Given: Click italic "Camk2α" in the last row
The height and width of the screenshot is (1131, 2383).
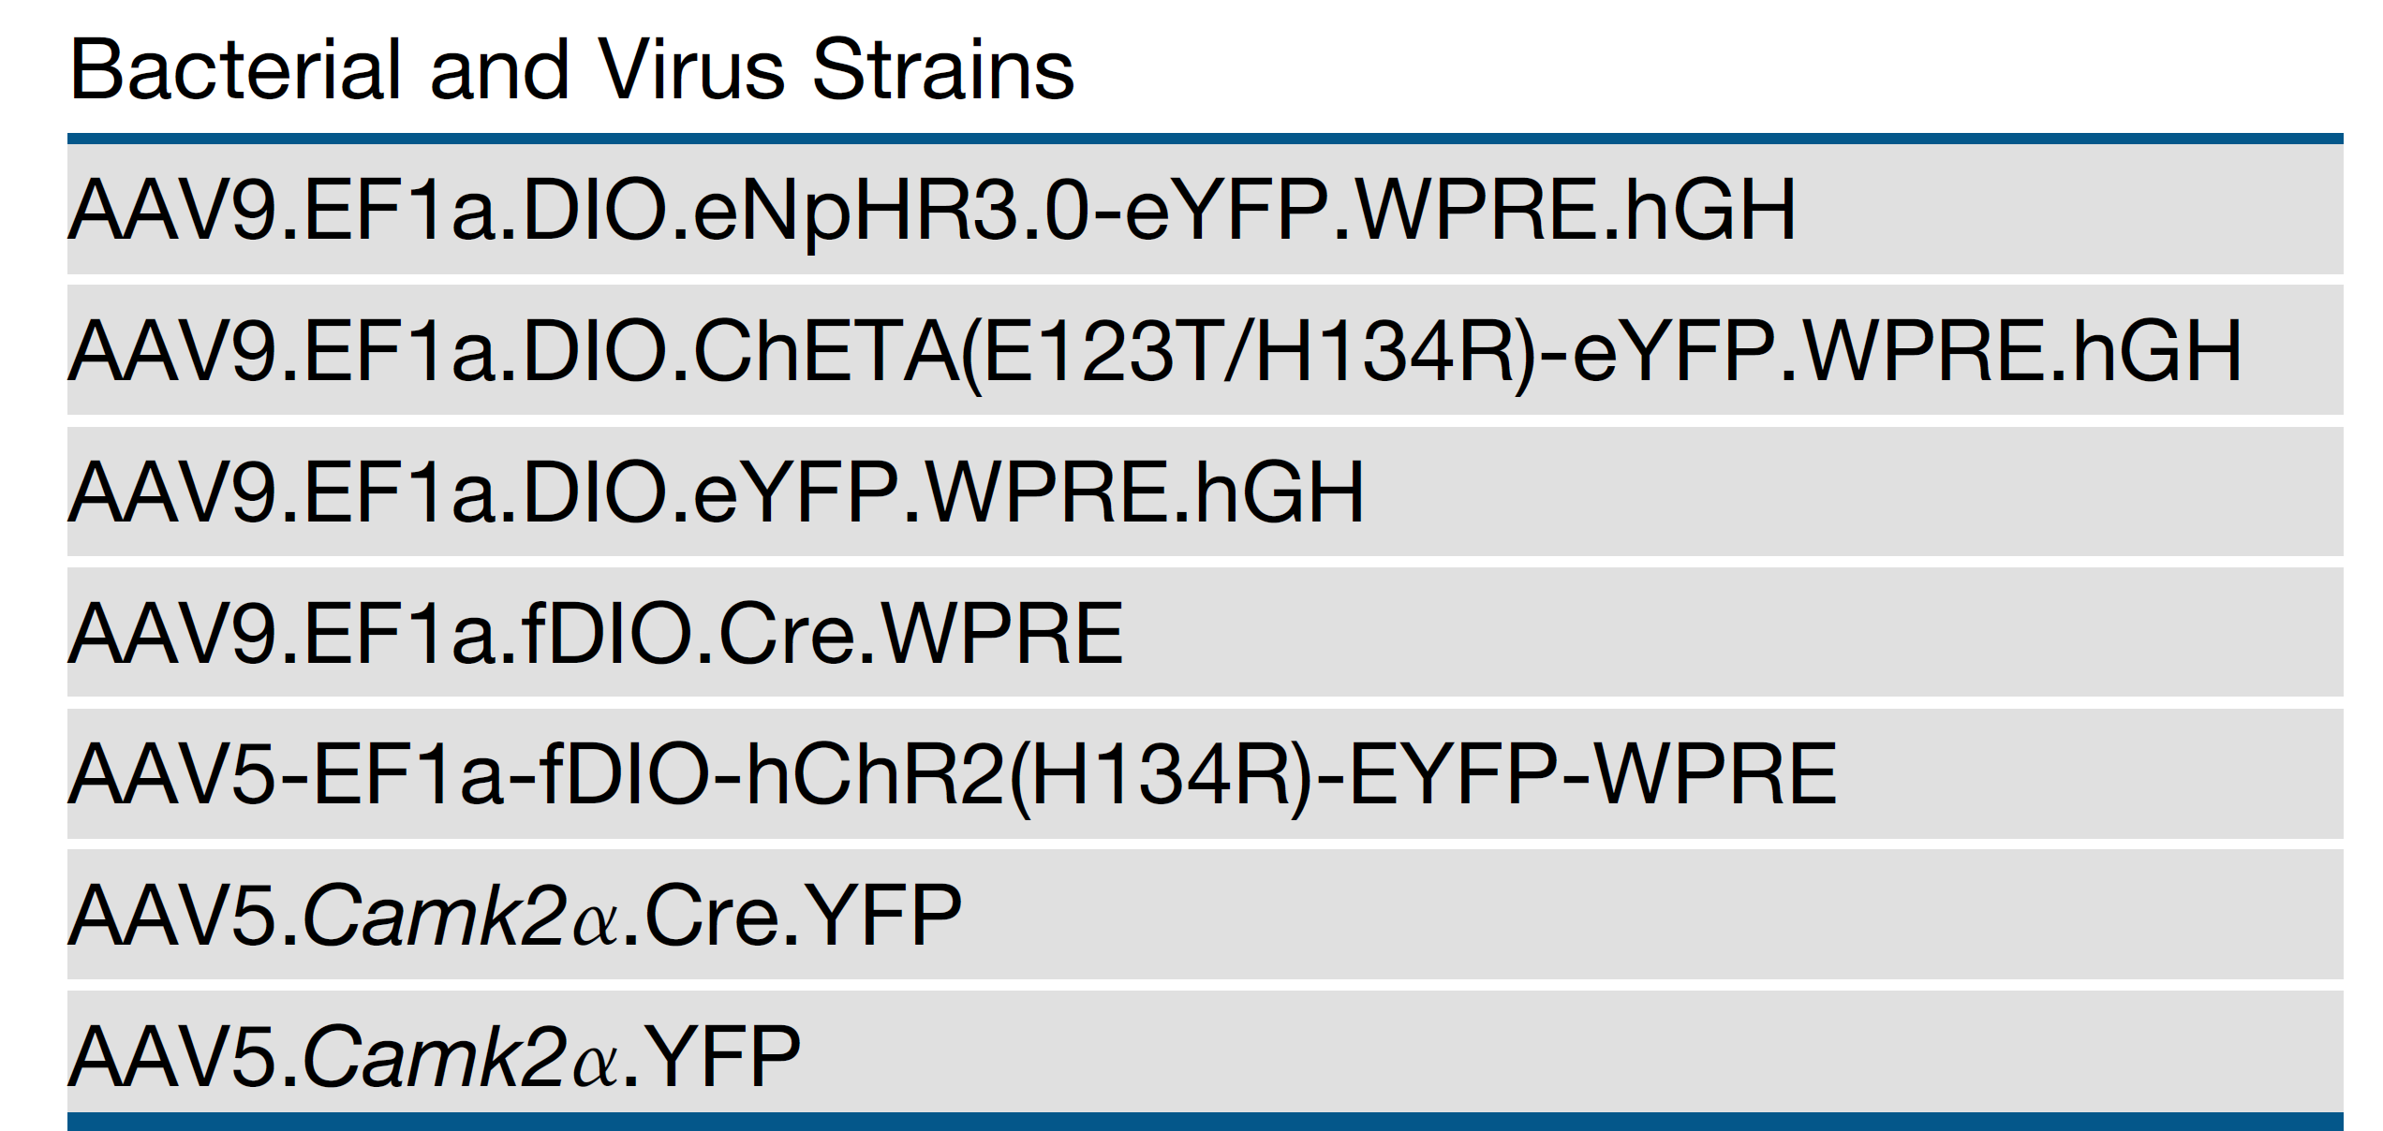Looking at the screenshot, I should tap(461, 1057).
